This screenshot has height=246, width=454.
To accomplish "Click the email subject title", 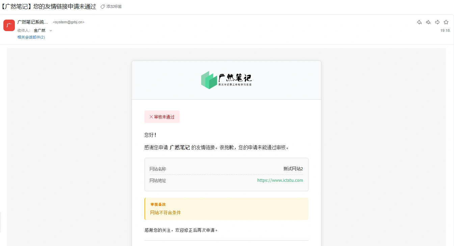I will (49, 6).
